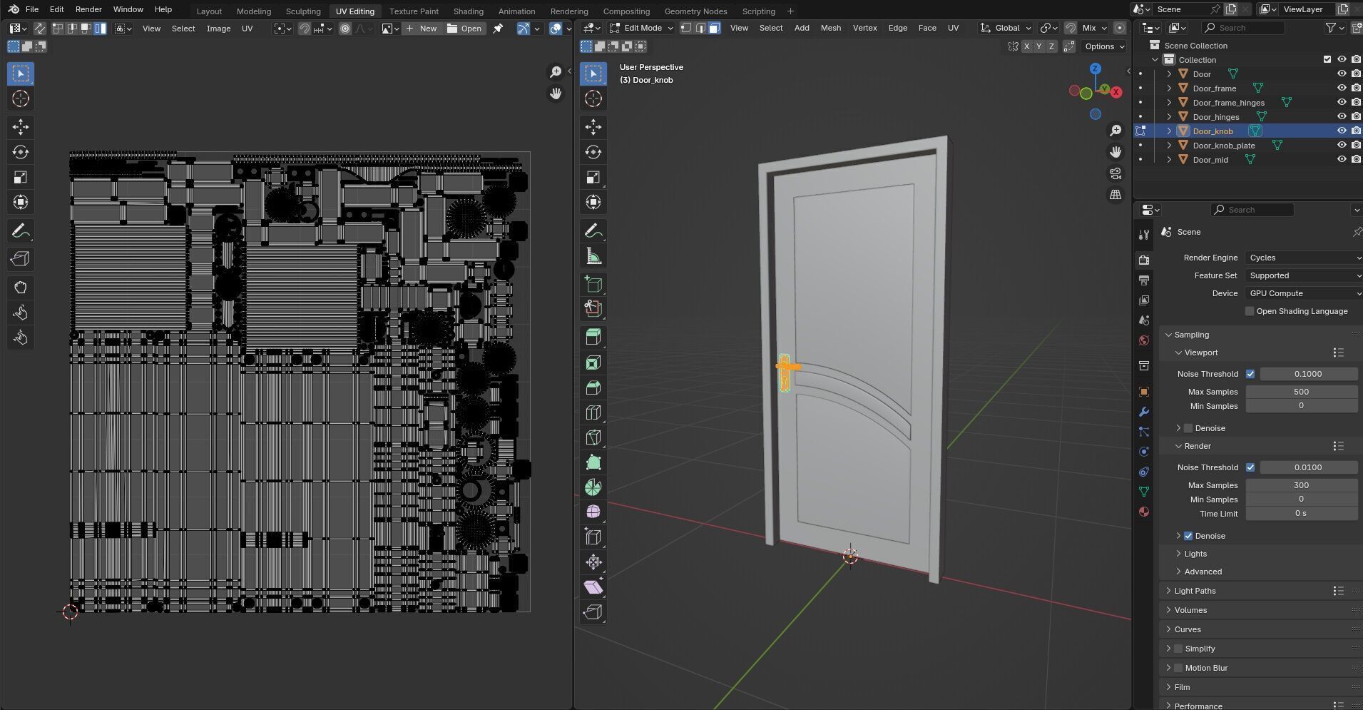
Task: Select the Cursor tool in 3D viewport
Action: 593,98
